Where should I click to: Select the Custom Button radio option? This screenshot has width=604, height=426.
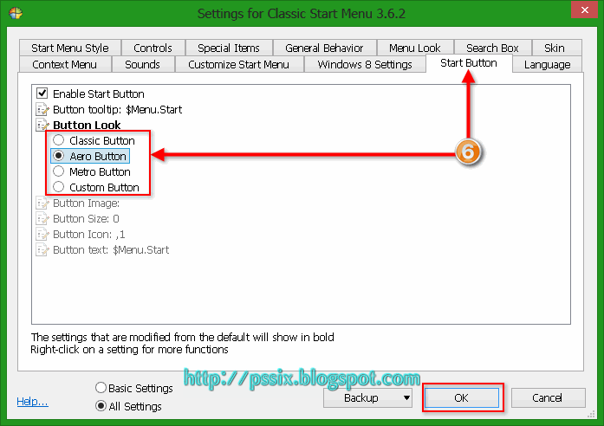(59, 187)
